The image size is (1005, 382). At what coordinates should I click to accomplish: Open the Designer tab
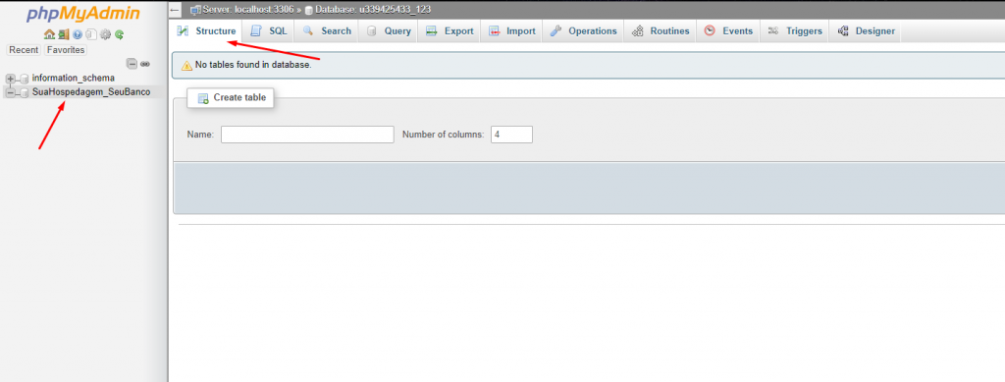click(x=866, y=30)
